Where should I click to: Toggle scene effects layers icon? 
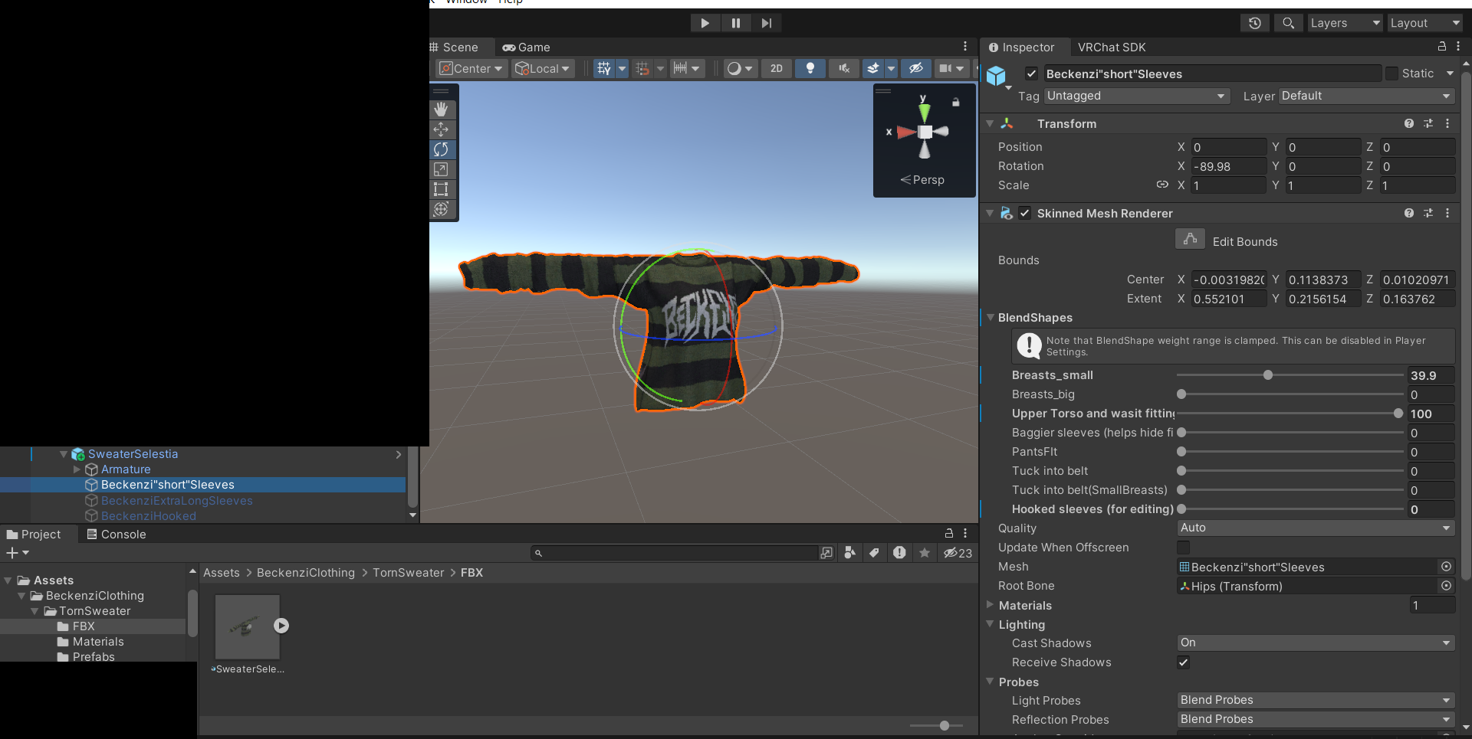pos(872,68)
